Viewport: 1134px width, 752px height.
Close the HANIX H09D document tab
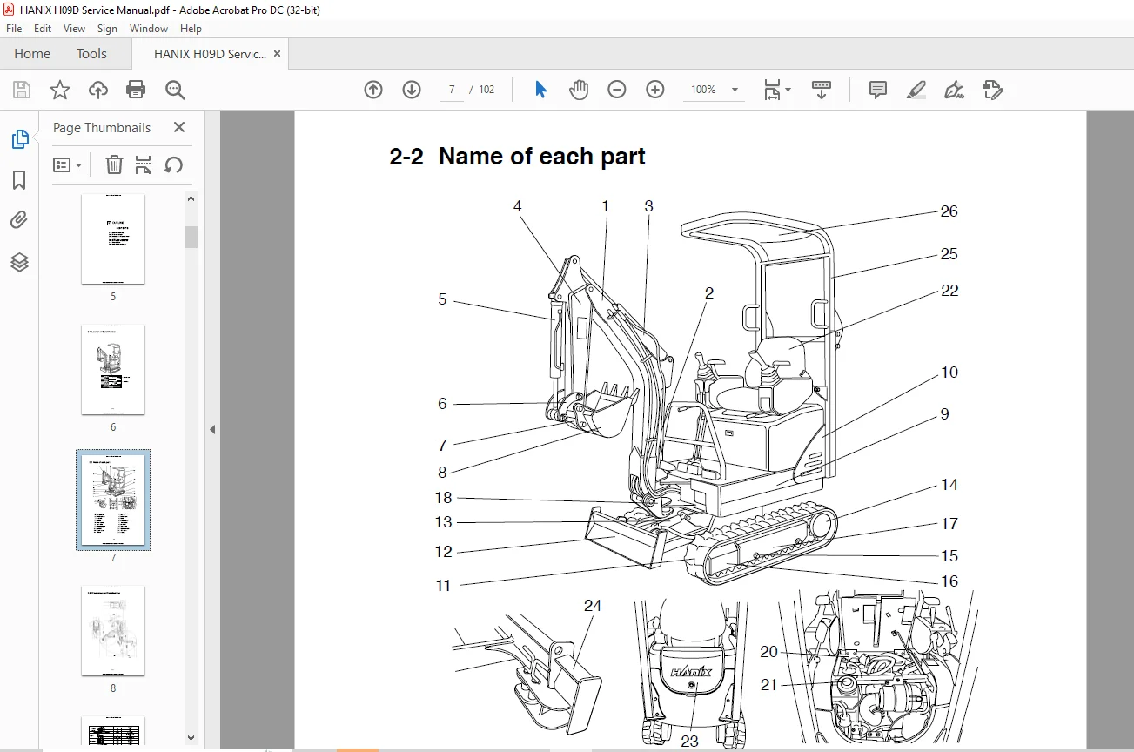(277, 54)
